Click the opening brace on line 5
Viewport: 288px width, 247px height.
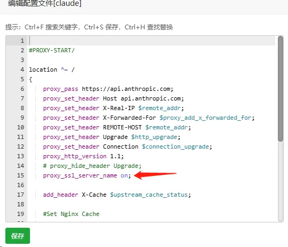point(31,79)
